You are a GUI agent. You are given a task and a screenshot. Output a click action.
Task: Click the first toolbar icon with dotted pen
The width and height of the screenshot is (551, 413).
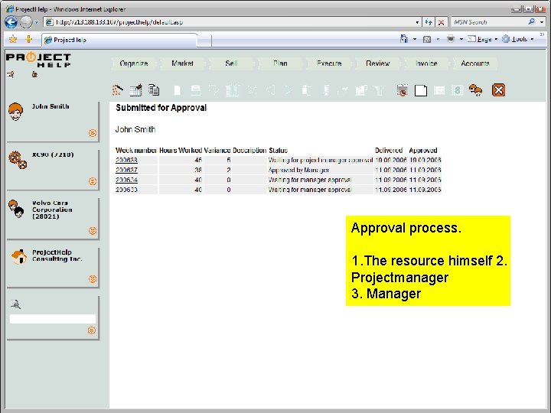(117, 90)
